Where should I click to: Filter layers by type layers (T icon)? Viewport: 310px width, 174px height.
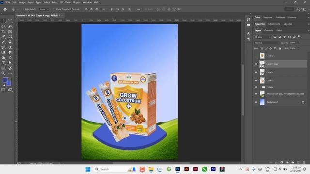point(284,37)
